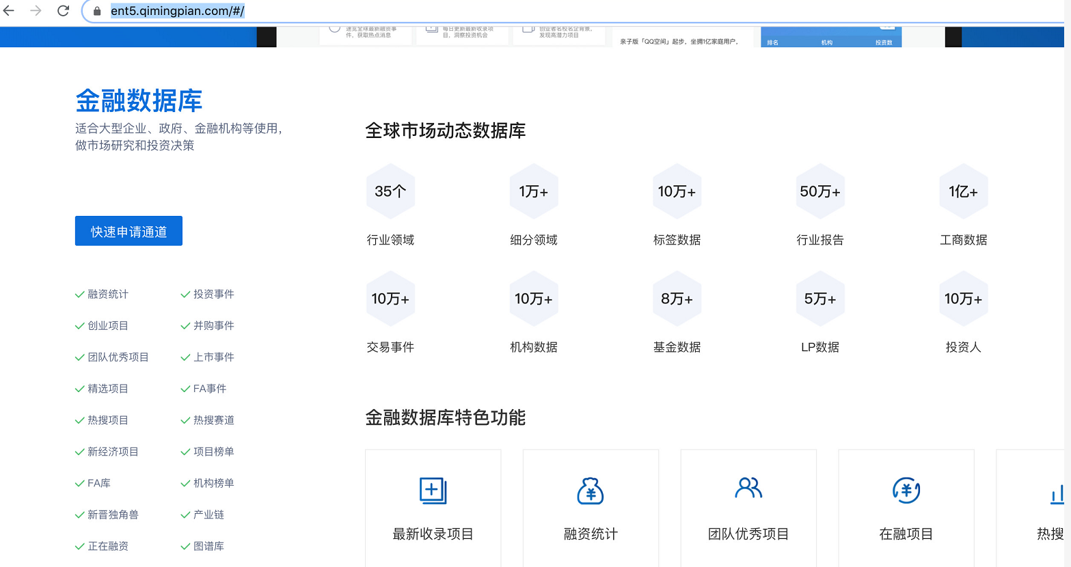Click the 最新收录项目 plus-document icon
Screen dimensions: 1071x567
433,490
